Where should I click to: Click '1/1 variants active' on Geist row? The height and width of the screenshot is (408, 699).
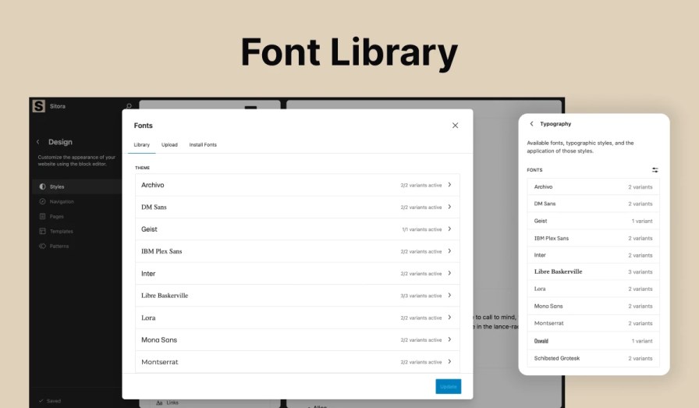pos(422,229)
